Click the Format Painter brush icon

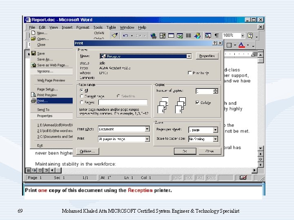(x=115, y=35)
